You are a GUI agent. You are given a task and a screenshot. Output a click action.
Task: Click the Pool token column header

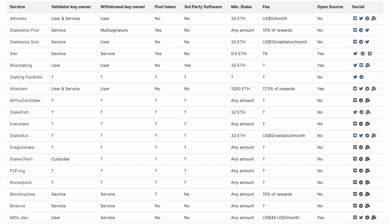pyautogui.click(x=165, y=7)
